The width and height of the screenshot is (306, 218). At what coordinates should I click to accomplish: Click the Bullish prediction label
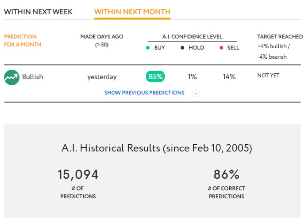32,77
